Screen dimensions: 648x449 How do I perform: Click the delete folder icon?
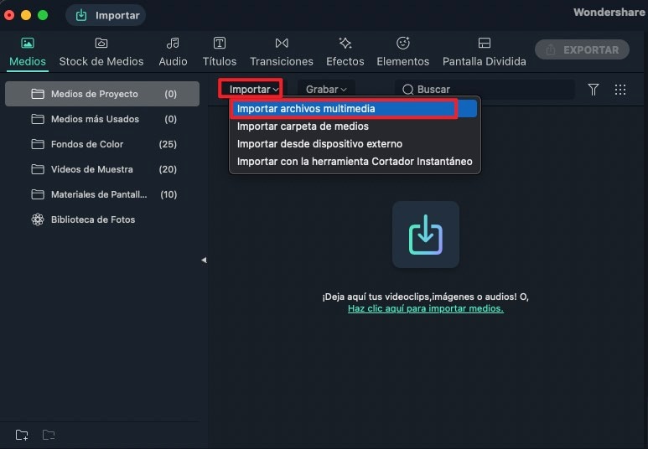pos(49,435)
